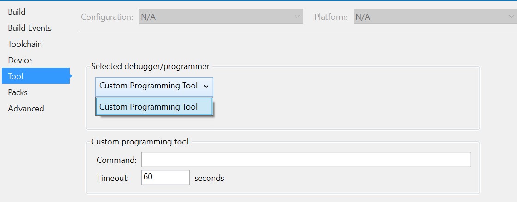
Task: Click the Selected debugger/programmer group heading
Action: 150,66
